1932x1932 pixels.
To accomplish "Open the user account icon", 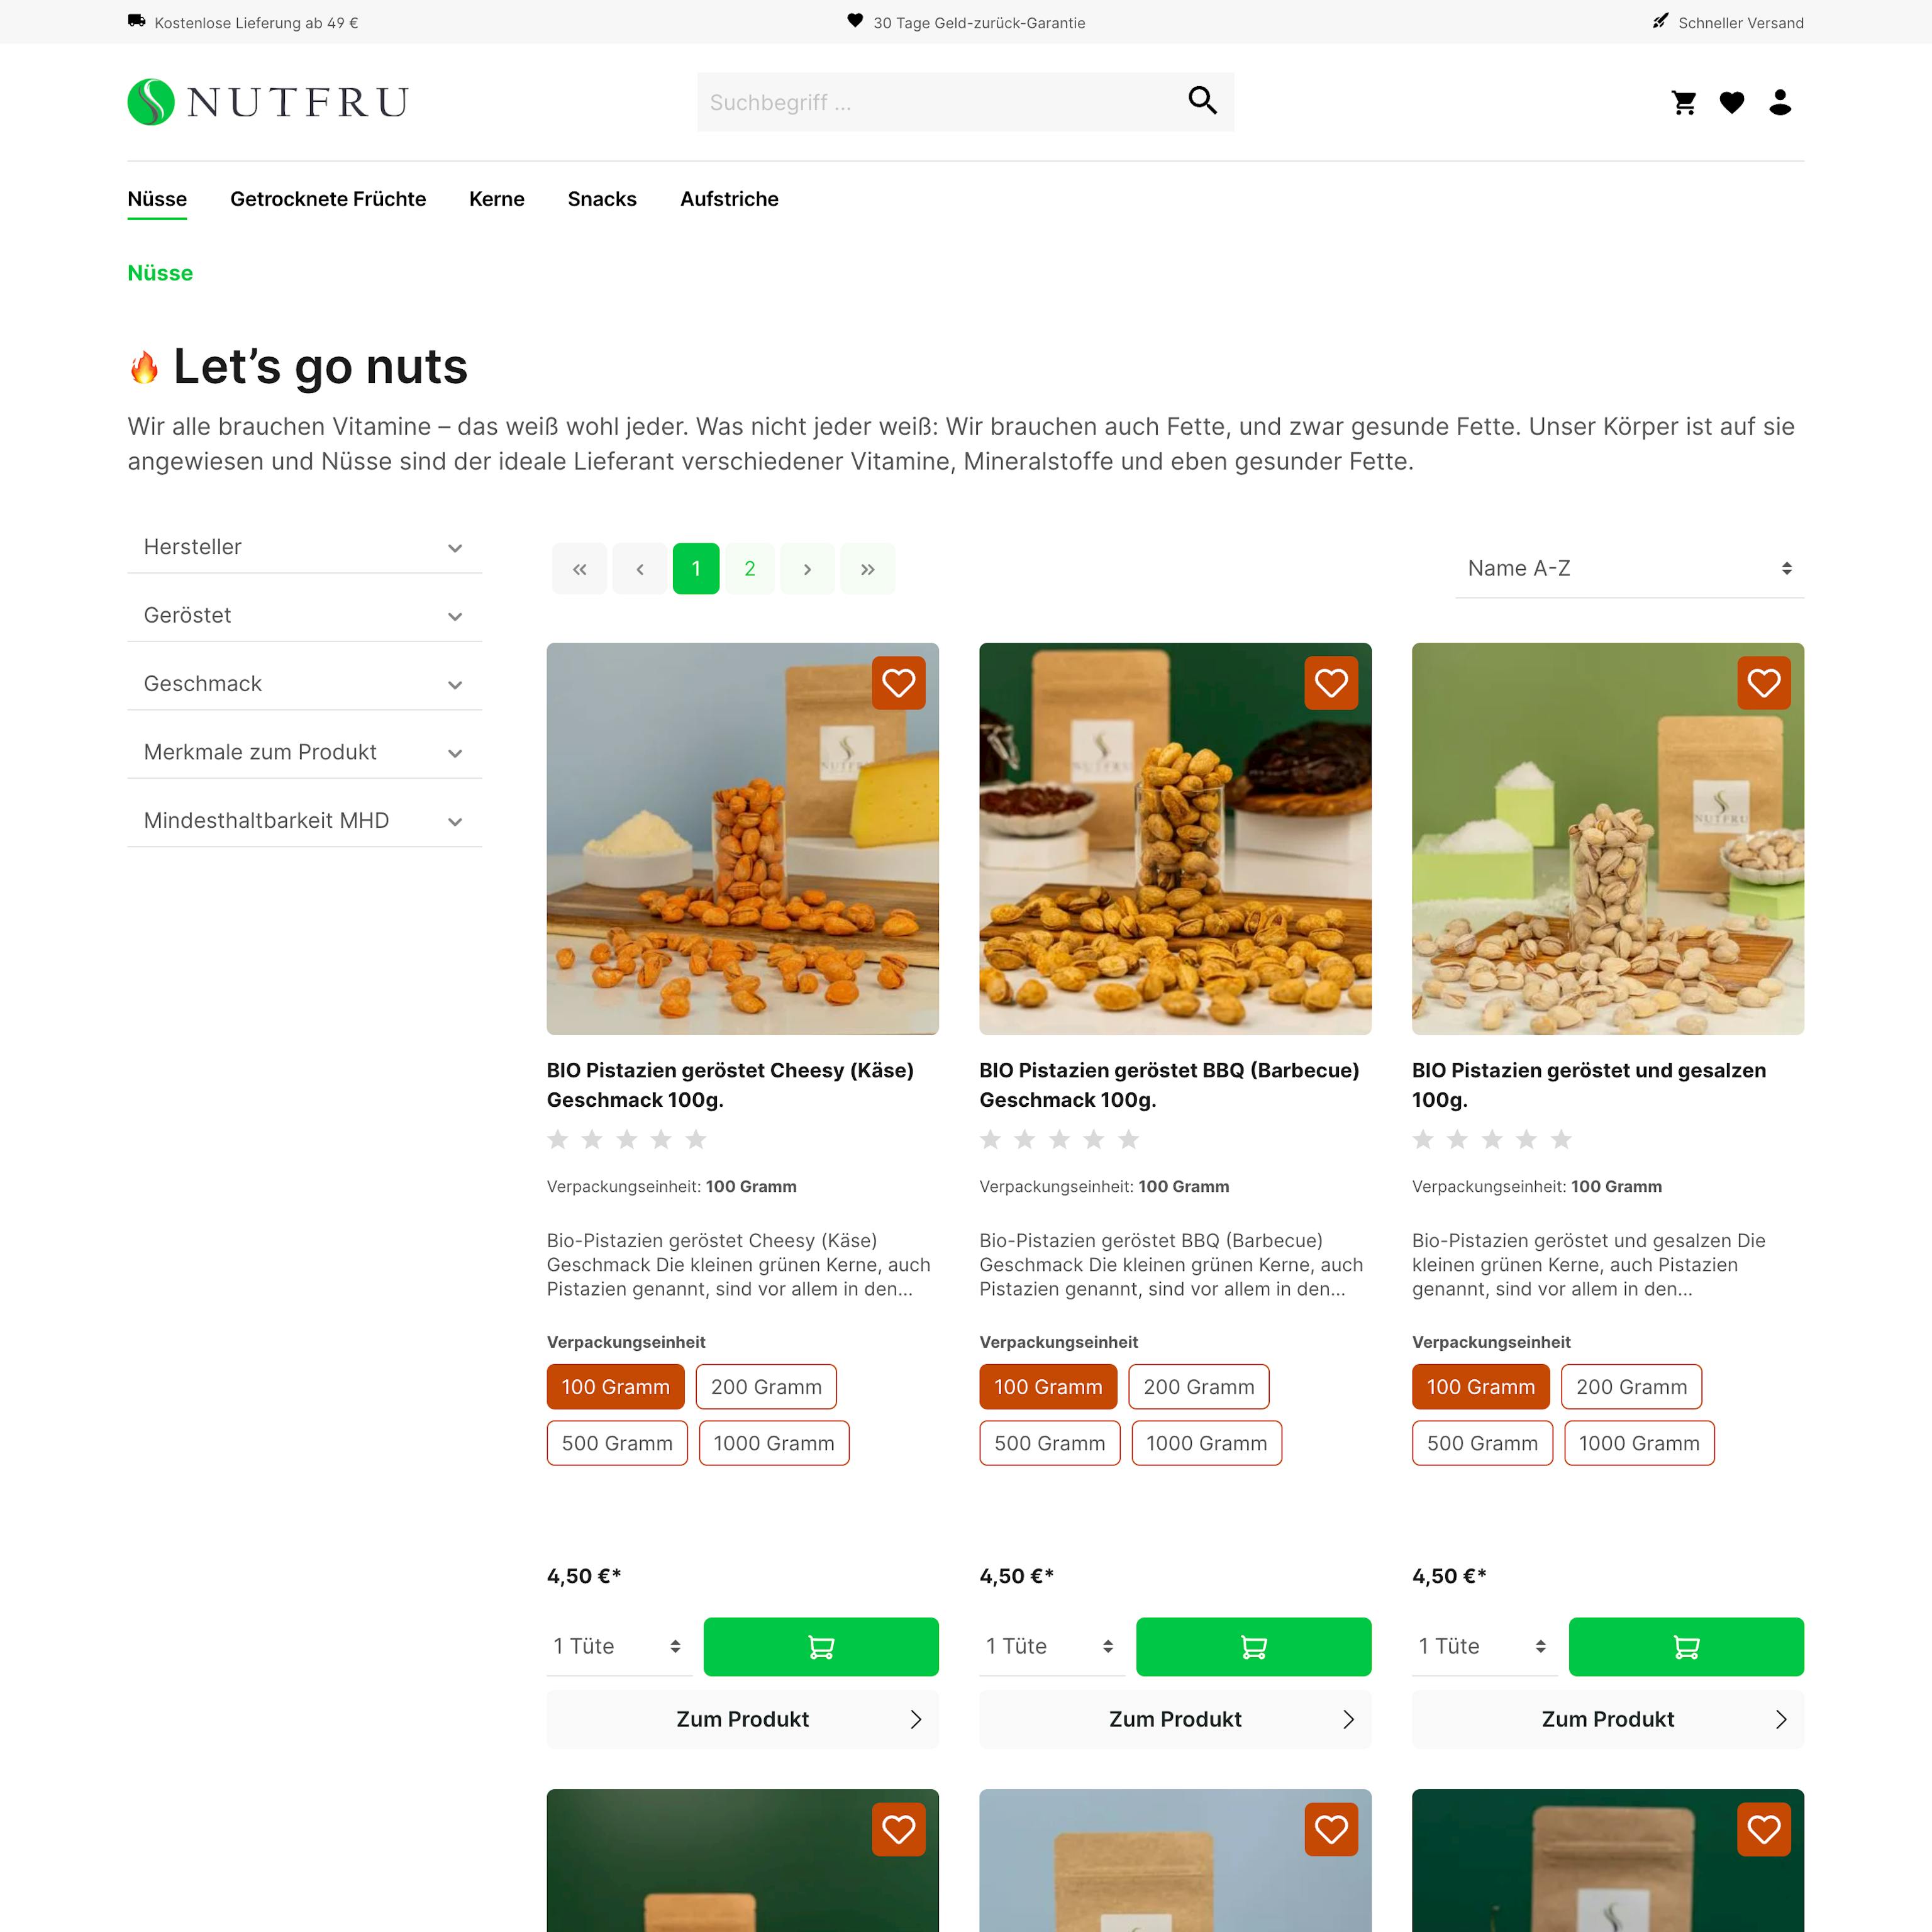I will [1780, 102].
